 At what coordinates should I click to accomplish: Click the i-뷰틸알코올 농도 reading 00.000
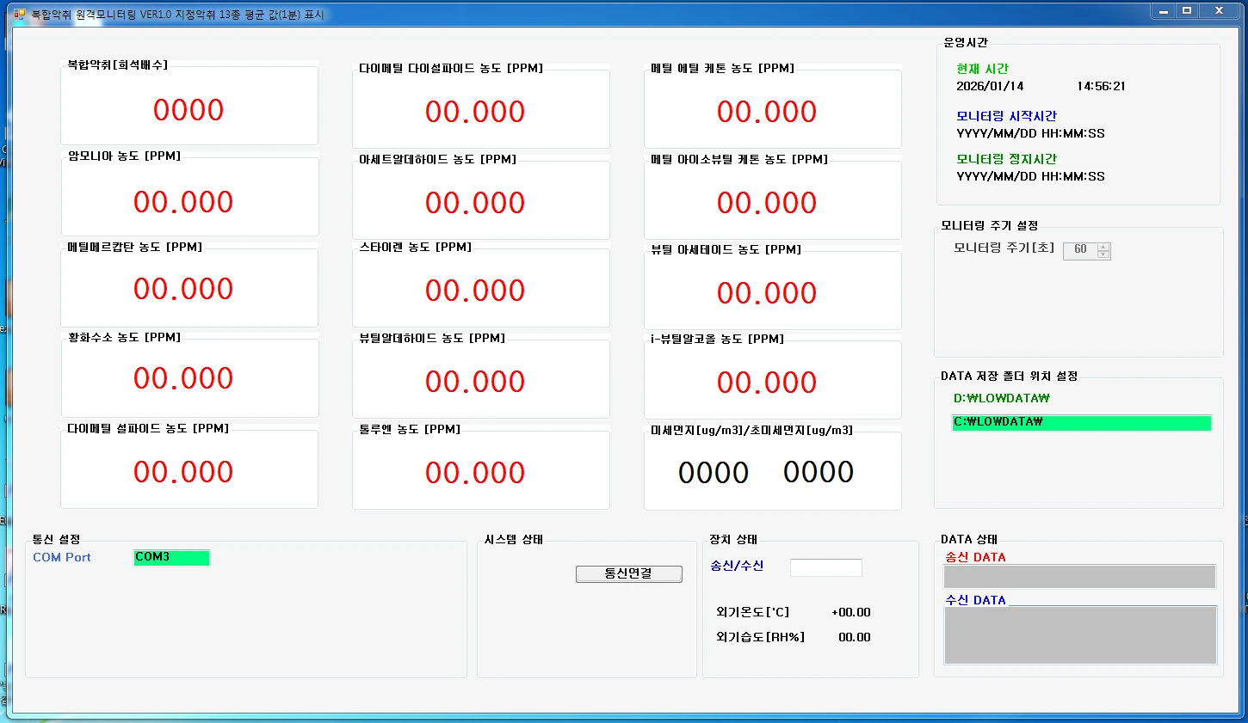click(767, 383)
